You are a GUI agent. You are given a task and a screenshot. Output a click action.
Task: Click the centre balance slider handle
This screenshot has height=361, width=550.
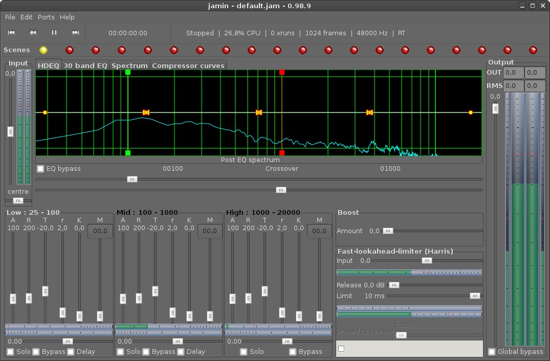18,201
